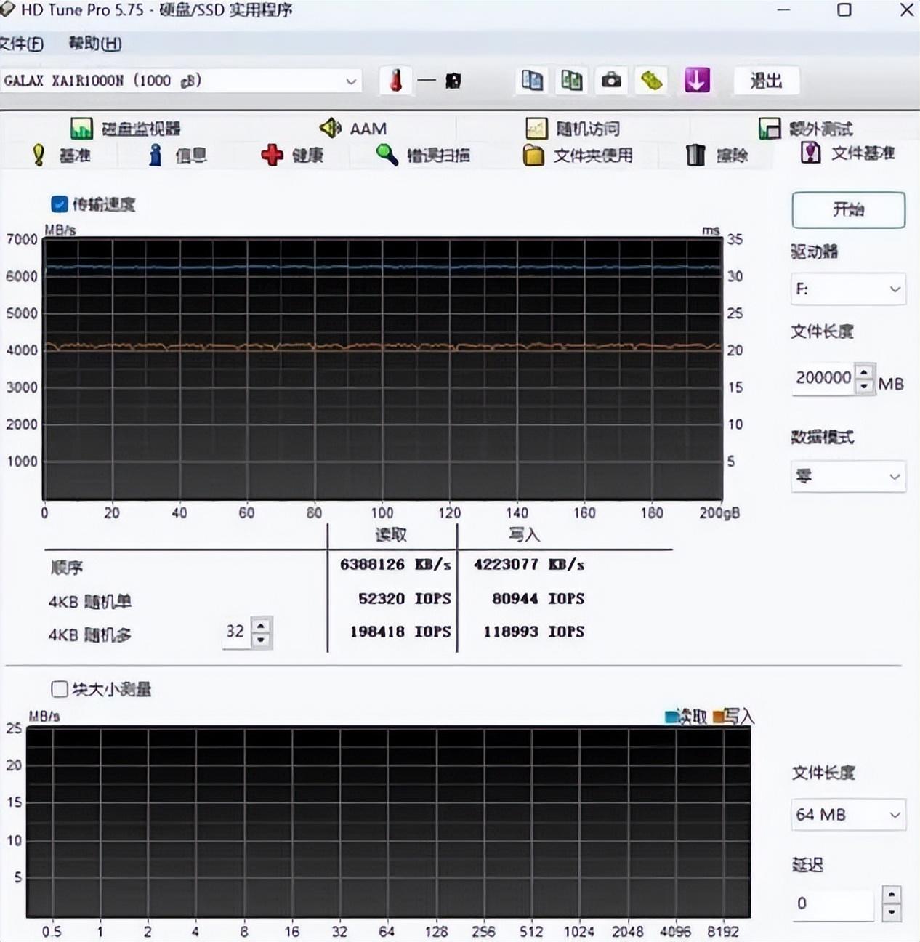920x942 pixels.
Task: Click the 4KB 随机单 row label
Action: 89,602
